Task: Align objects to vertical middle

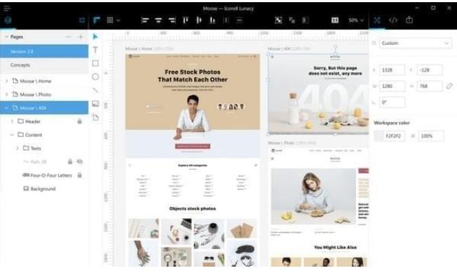Action: [199, 20]
